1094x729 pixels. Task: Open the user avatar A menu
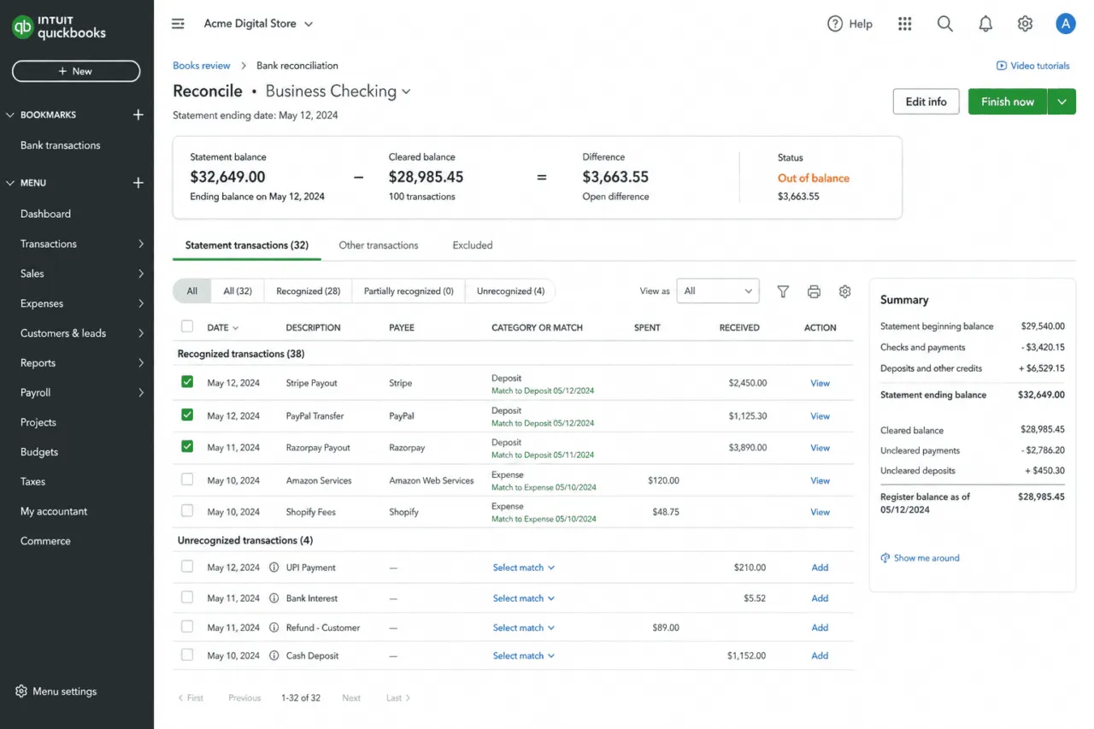point(1065,24)
